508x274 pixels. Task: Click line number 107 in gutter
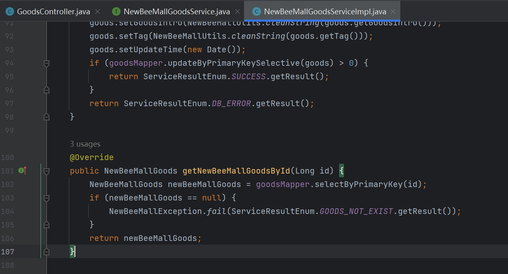(x=7, y=252)
